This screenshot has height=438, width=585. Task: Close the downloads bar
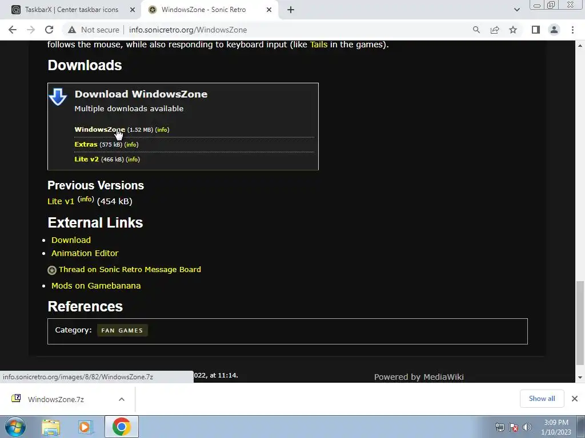pyautogui.click(x=575, y=399)
